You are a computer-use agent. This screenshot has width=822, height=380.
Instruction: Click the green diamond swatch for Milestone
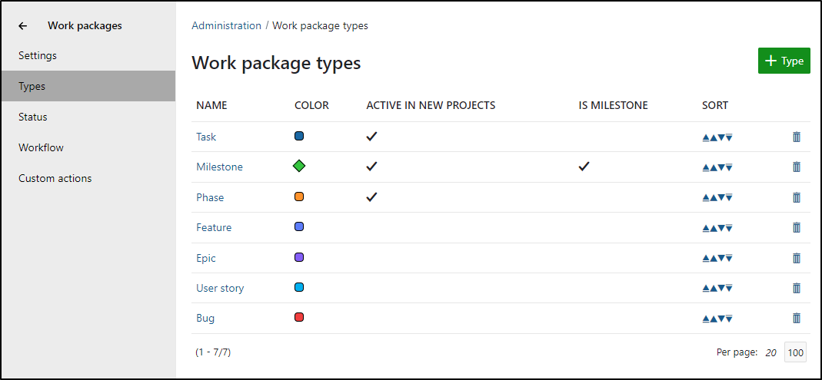(299, 167)
